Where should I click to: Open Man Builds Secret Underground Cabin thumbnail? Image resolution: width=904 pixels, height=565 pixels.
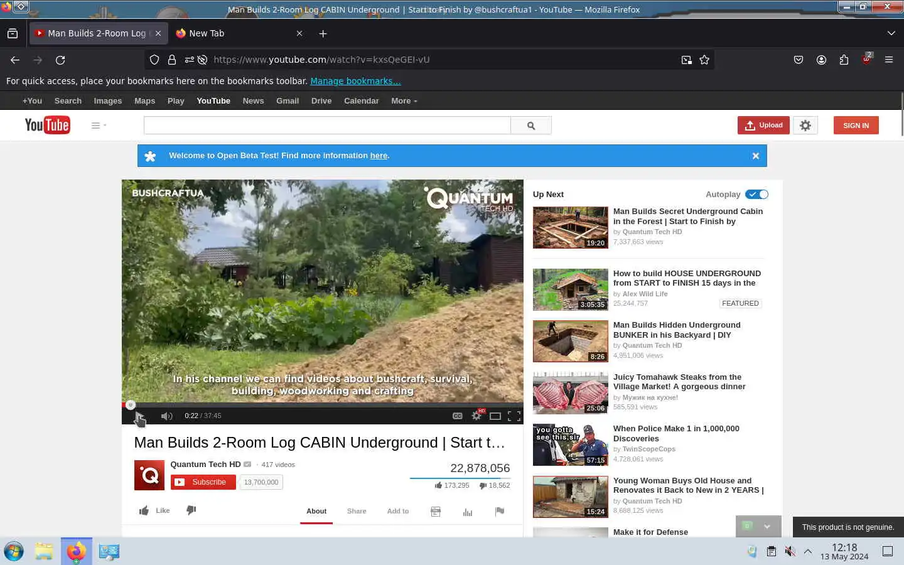coord(571,228)
